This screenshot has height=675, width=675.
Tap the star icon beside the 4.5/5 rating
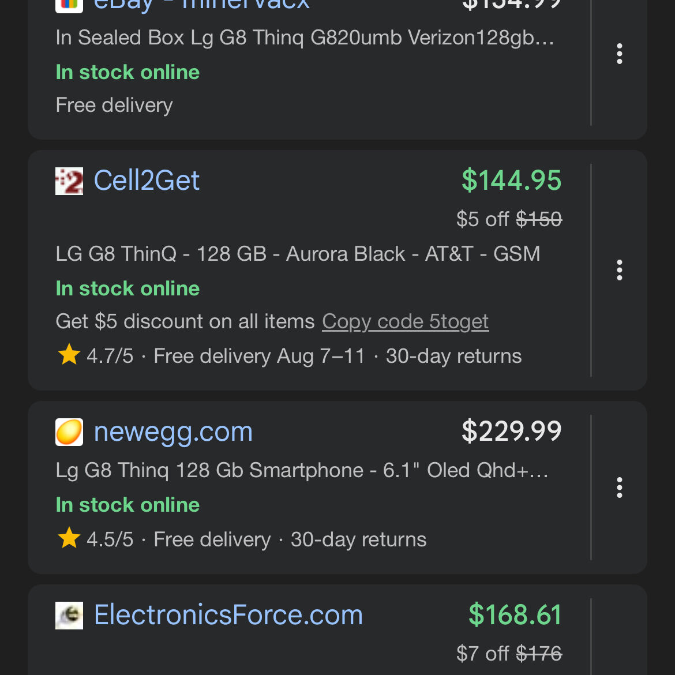(69, 538)
